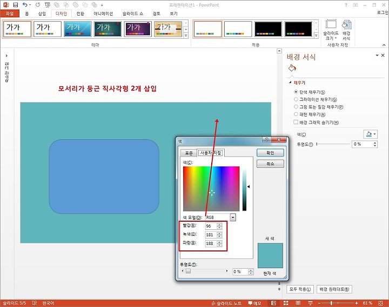Click the next slide double-arrow button
389x307 pixels.
[x=279, y=289]
